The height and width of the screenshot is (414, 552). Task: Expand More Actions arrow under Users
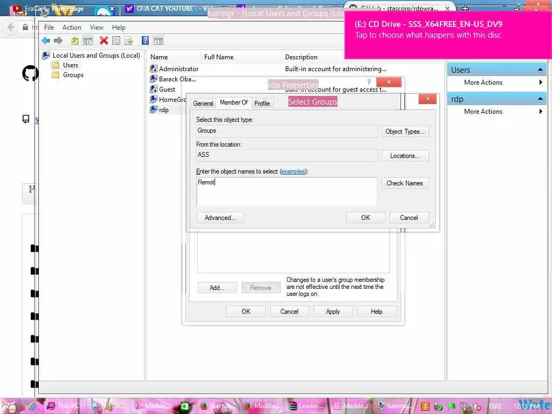(x=541, y=82)
